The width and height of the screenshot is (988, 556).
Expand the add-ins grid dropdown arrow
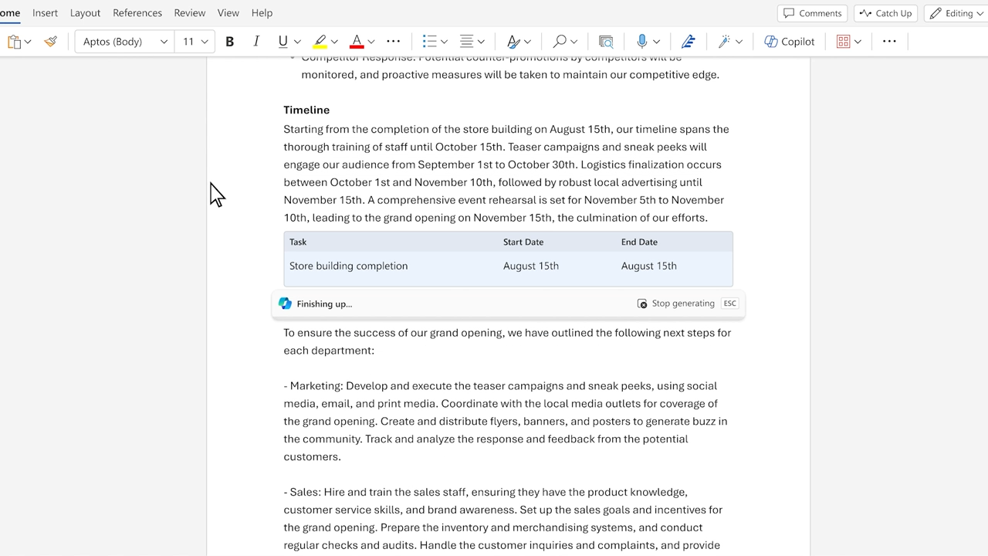858,42
